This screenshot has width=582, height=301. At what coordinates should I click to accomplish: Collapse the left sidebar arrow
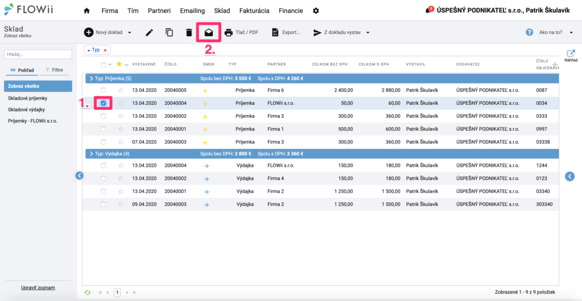pyautogui.click(x=80, y=176)
